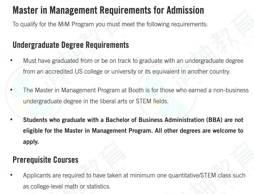Screen dimensions: 254x194
Task: Click the "Prerequisite Courses" subheading
Action: [x=45, y=160]
